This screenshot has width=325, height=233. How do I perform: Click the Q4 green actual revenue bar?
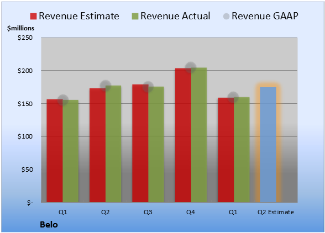[199, 135]
